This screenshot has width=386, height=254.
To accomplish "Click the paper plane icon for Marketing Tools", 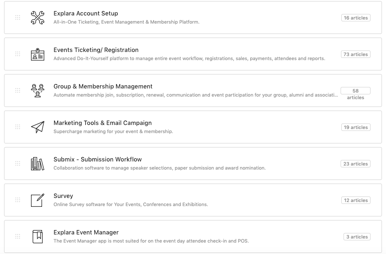I will point(38,127).
